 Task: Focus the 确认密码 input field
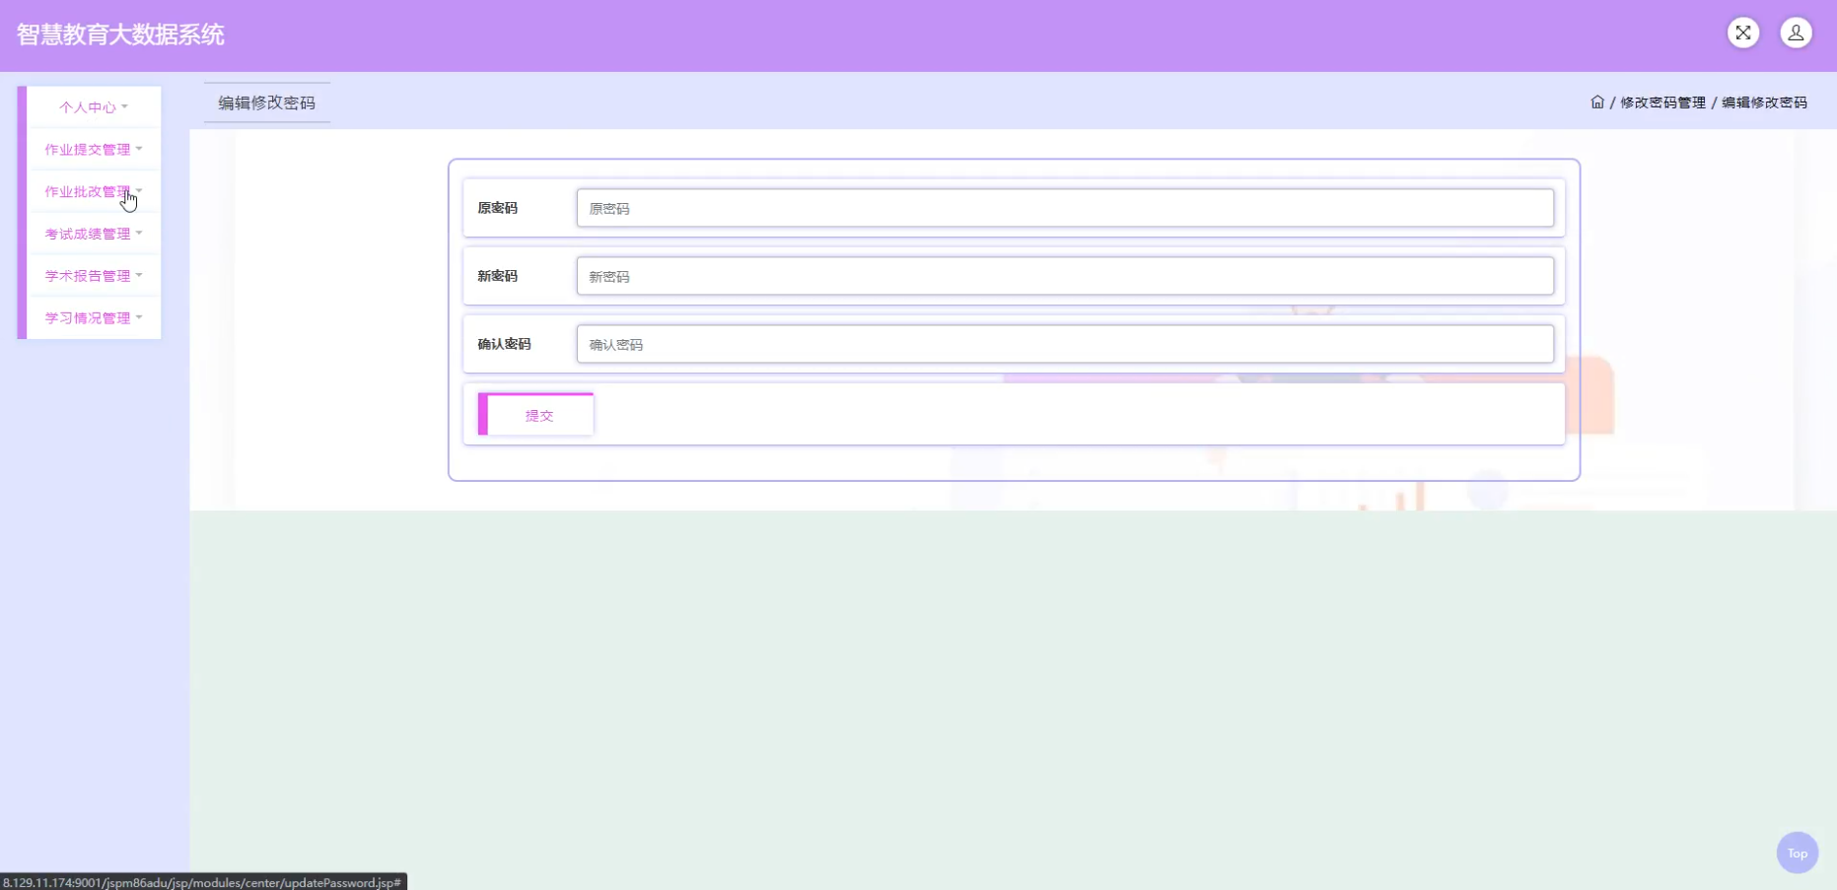pyautogui.click(x=1065, y=344)
